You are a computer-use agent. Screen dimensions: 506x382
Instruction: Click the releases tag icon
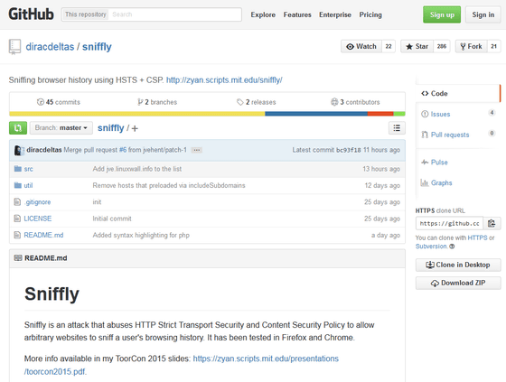click(x=239, y=102)
